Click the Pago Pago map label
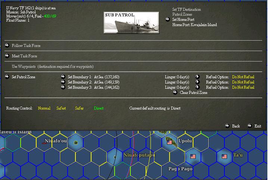270x180 pixels. coord(180,169)
